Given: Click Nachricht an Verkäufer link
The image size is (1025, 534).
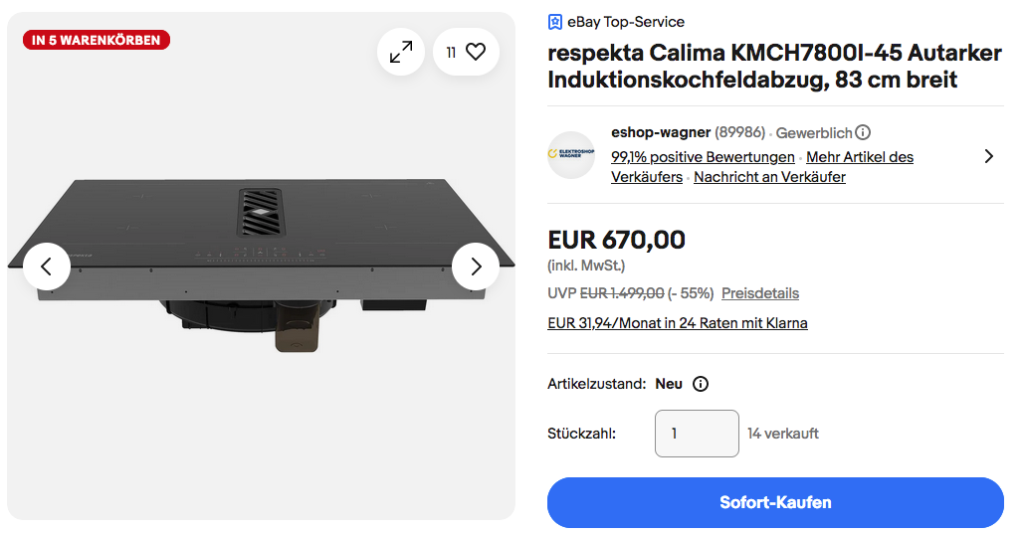Looking at the screenshot, I should (769, 177).
